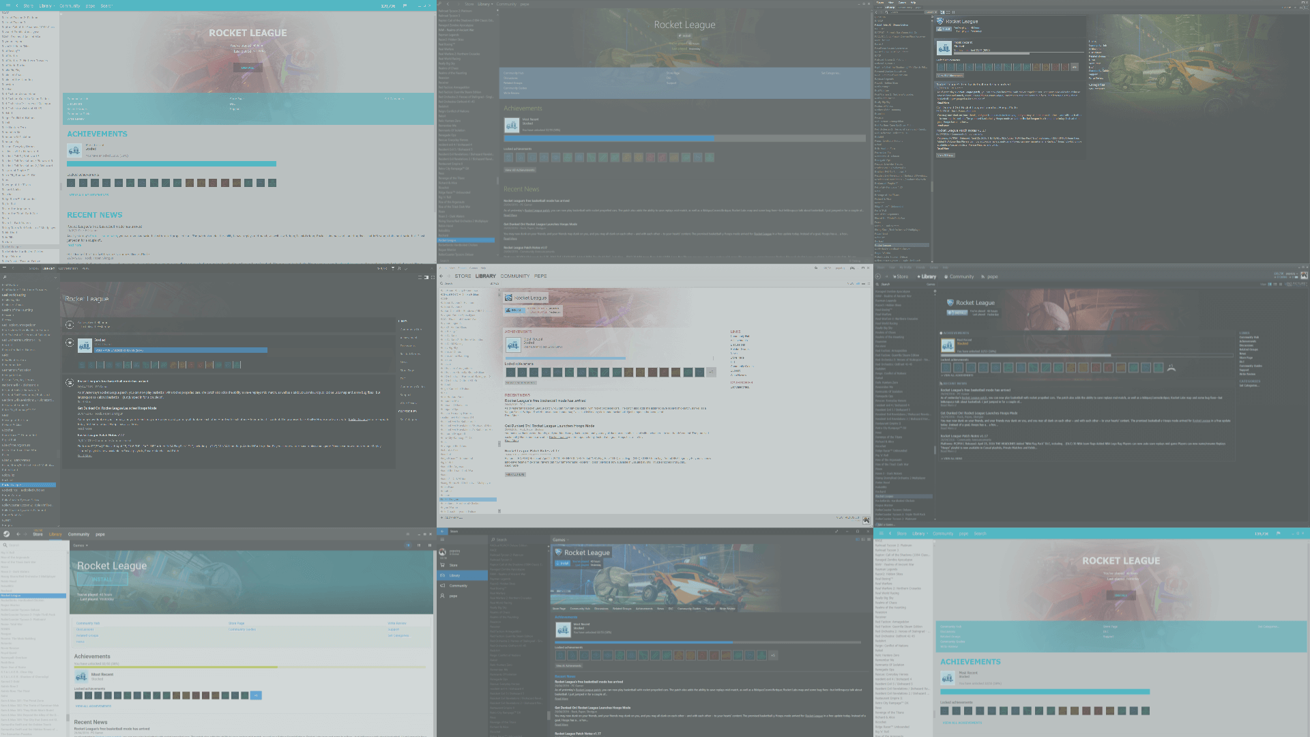
Task: Click the shopping cart Store icon in sidebar
Action: coord(442,565)
